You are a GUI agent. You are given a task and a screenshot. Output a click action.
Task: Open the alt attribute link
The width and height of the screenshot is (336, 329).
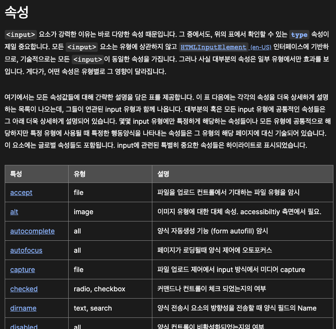14,212
